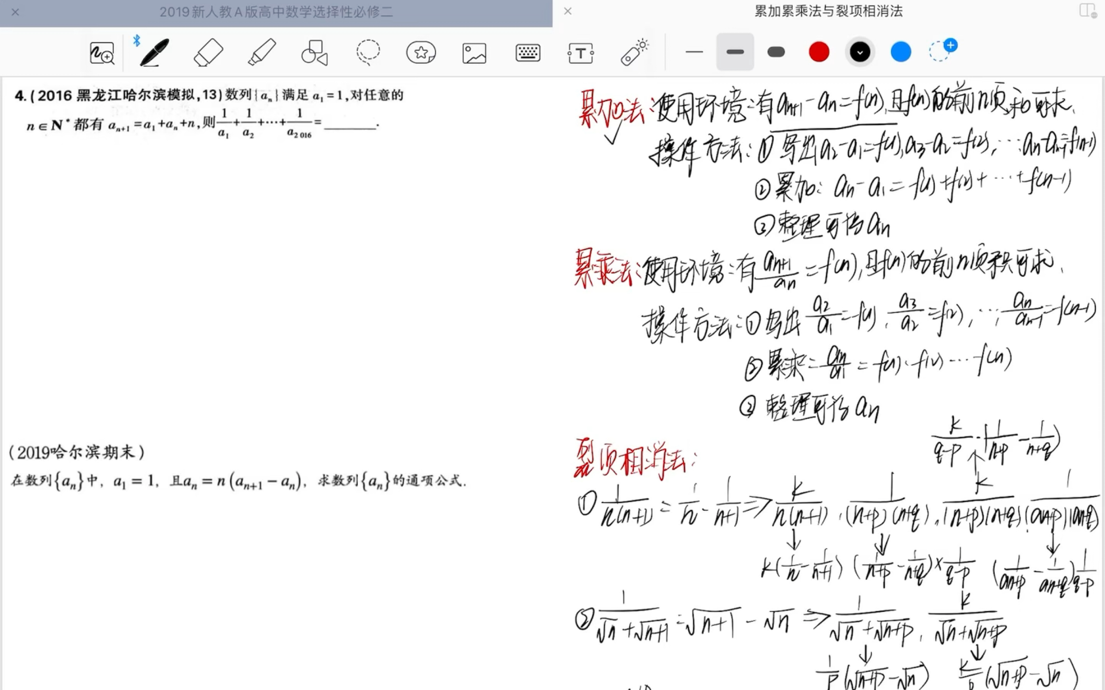Open the Elements sticker tool
The image size is (1105, 690).
tap(421, 52)
